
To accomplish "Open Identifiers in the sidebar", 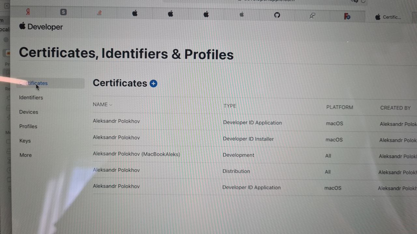I will pyautogui.click(x=31, y=97).
